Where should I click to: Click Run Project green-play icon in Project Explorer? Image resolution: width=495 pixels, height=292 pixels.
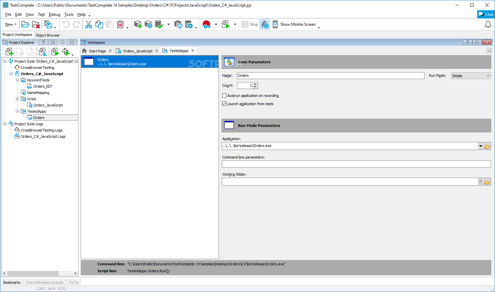(x=55, y=52)
